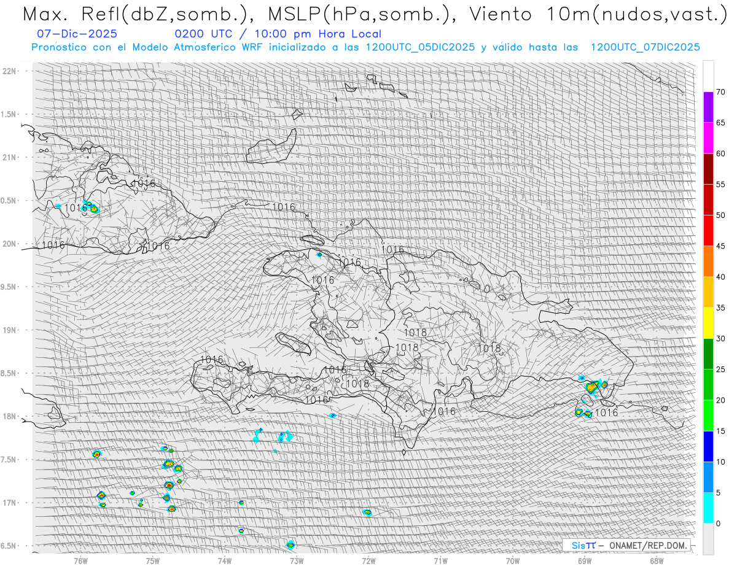Select the '0200 UTC / 10:00 pm Hora Local' text
This screenshot has width=737, height=569.
coord(278,34)
